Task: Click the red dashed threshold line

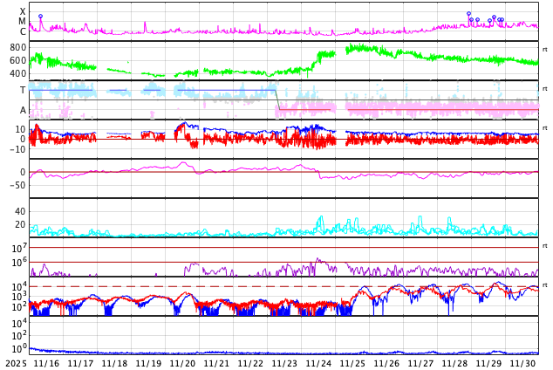Action: 262,286
